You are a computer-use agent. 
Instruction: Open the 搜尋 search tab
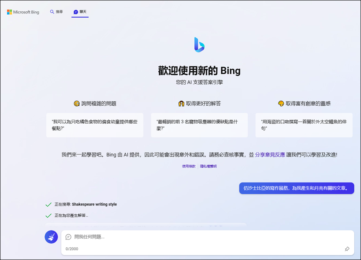[56, 12]
